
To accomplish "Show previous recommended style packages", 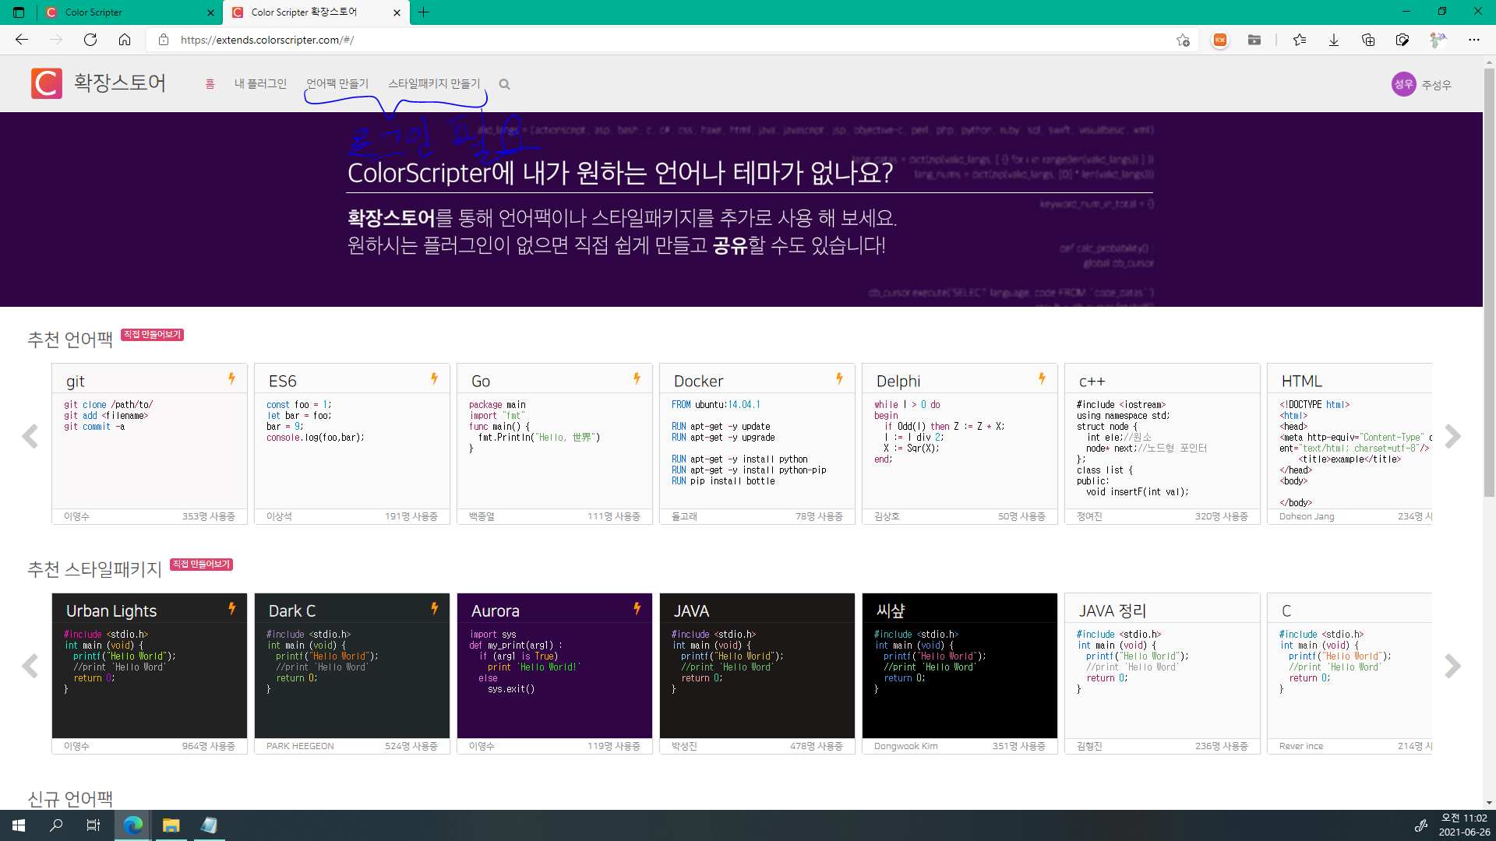I will [x=30, y=666].
